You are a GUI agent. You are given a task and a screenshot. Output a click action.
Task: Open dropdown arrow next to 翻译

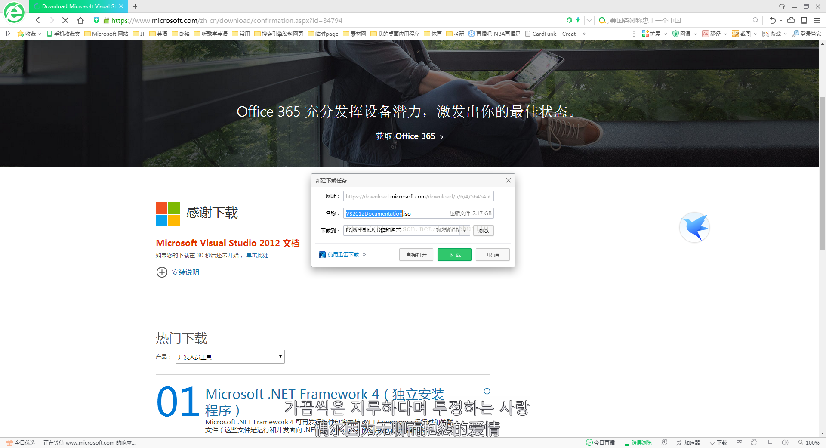(725, 34)
